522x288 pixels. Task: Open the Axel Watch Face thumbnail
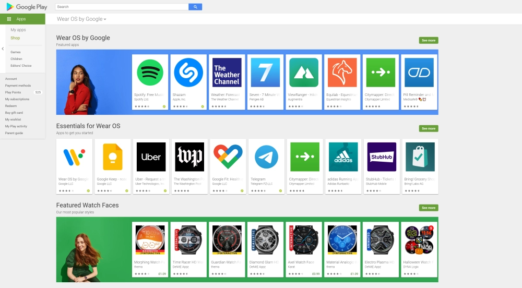pyautogui.click(x=304, y=240)
